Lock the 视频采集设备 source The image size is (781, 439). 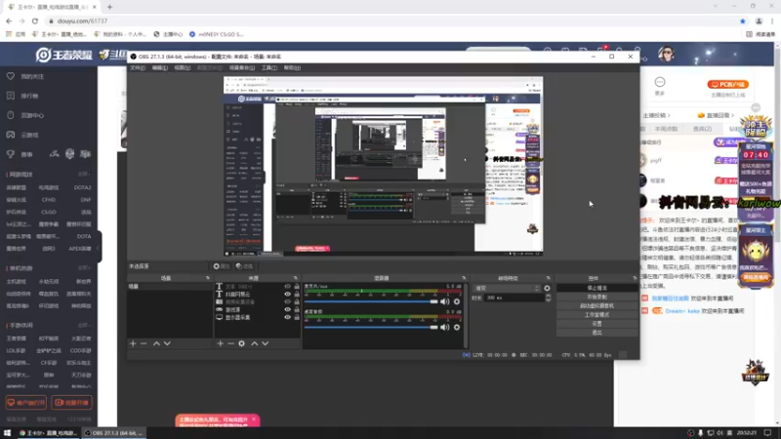pyautogui.click(x=297, y=301)
